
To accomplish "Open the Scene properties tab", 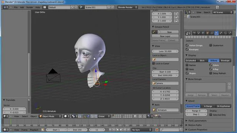I will (198, 33).
